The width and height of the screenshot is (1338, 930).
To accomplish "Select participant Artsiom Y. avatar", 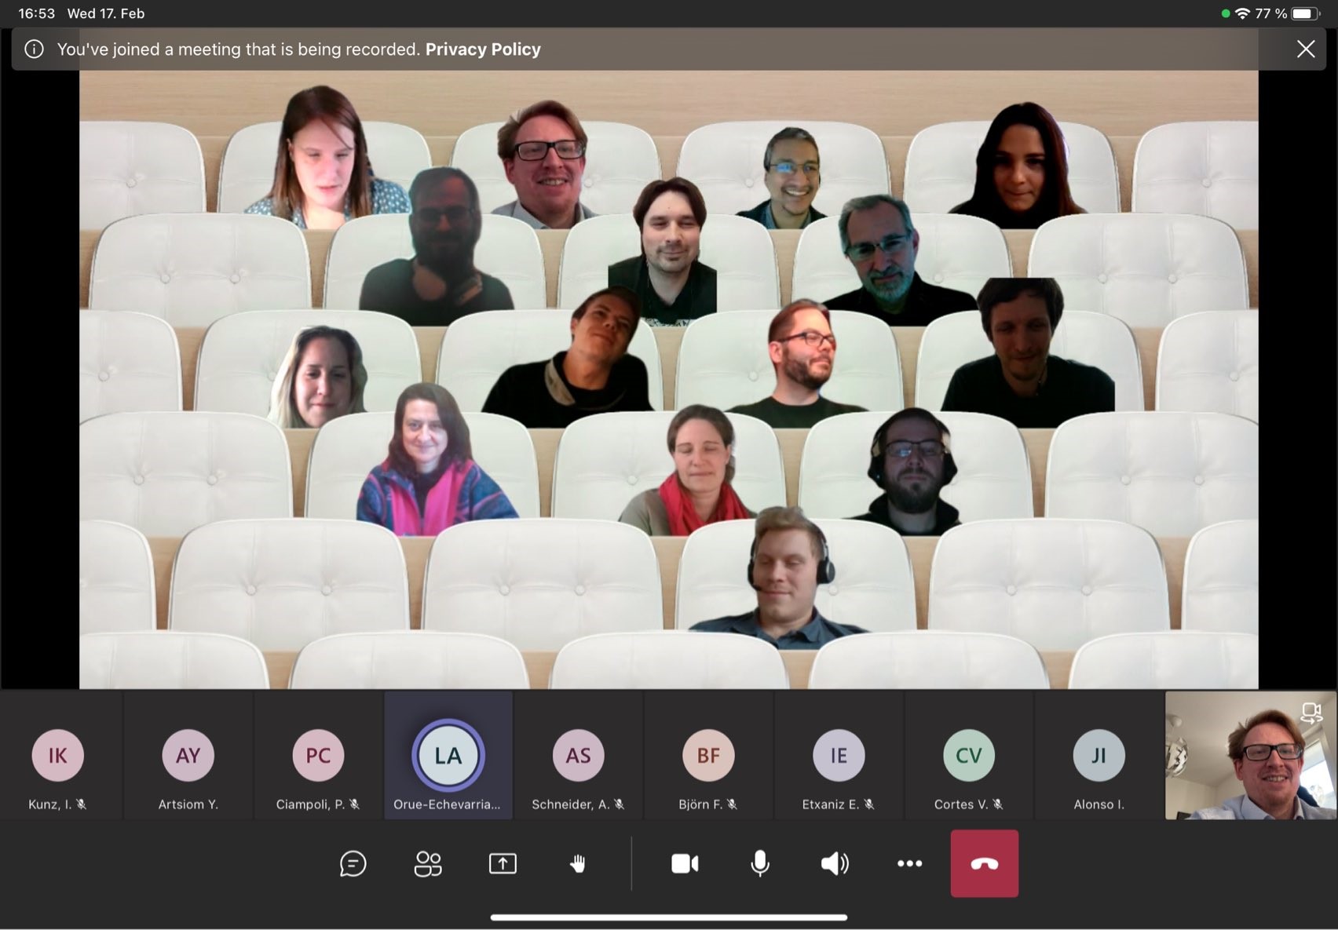I will [188, 755].
